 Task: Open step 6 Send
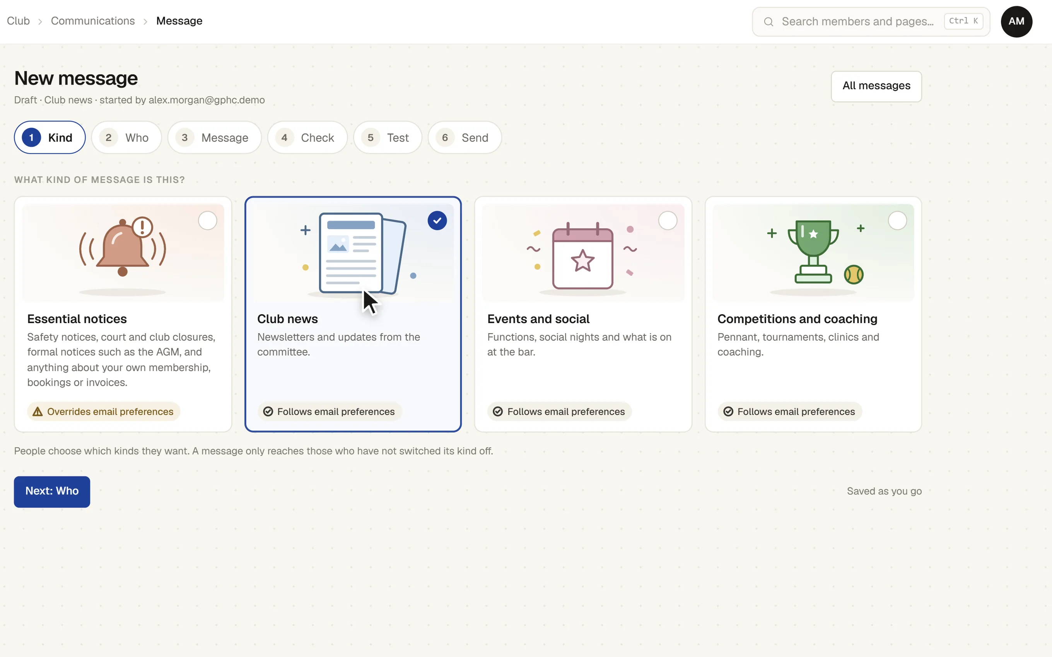coord(465,138)
